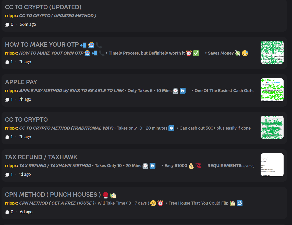Click the money bag emoji in the TAX REFUND preview

[191, 166]
